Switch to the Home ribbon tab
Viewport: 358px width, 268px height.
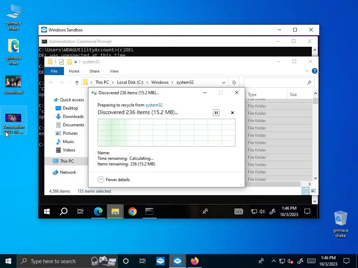[74, 71]
